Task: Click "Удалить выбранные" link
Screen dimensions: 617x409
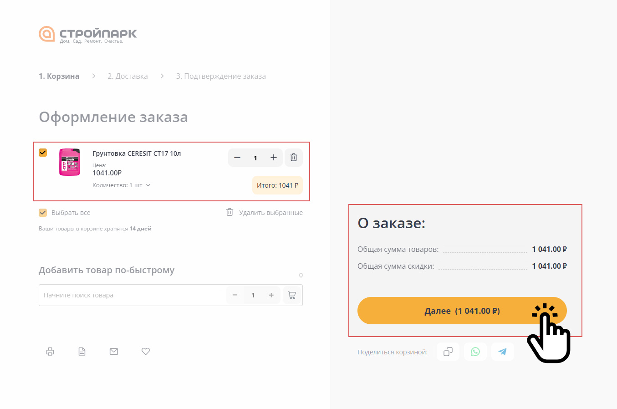Action: pos(270,213)
